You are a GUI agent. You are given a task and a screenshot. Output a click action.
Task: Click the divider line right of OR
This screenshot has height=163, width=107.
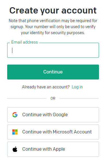tap(79, 98)
